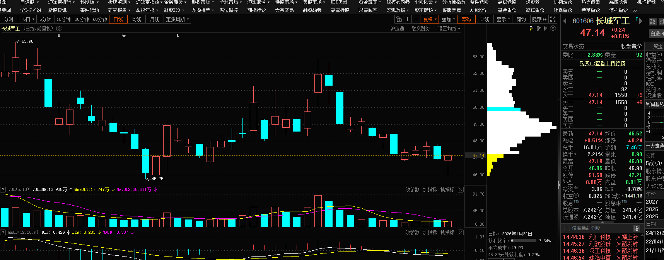
Task: Select 分时 intraday tab
Action: (x=9, y=19)
